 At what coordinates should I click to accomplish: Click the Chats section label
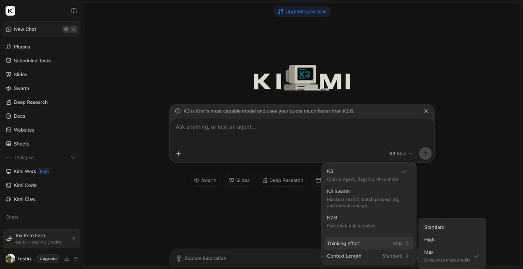tap(12, 217)
